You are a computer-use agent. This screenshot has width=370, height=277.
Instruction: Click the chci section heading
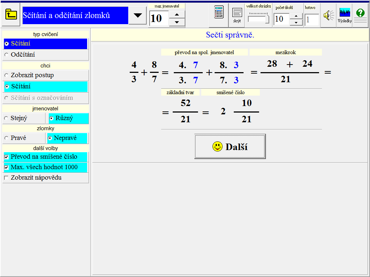(46, 66)
